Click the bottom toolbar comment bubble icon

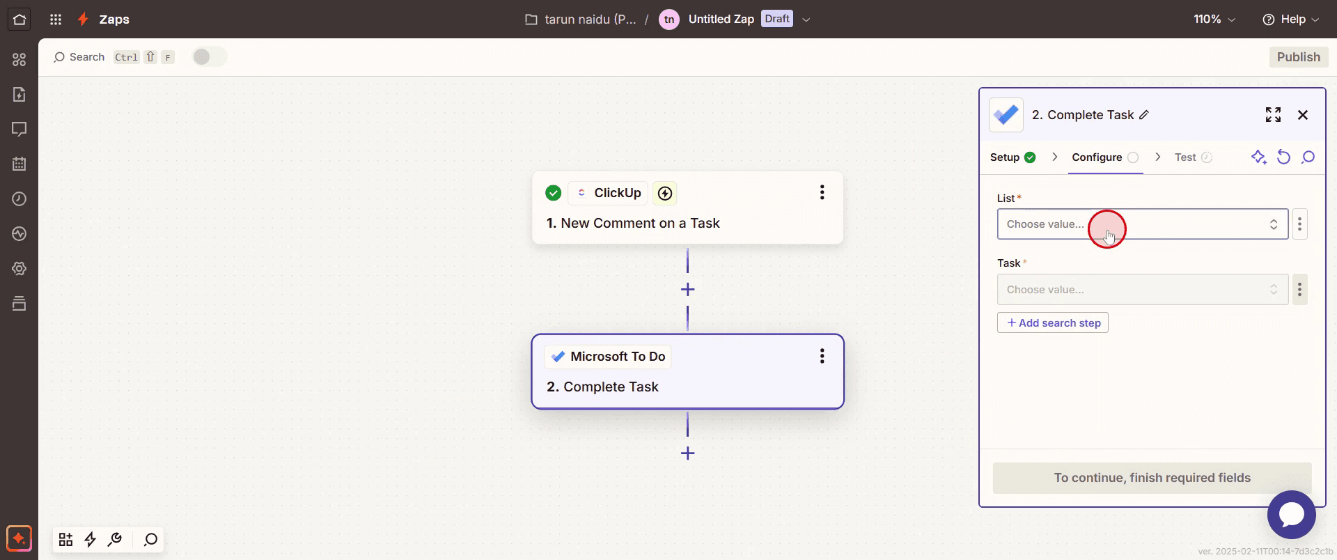[150, 539]
